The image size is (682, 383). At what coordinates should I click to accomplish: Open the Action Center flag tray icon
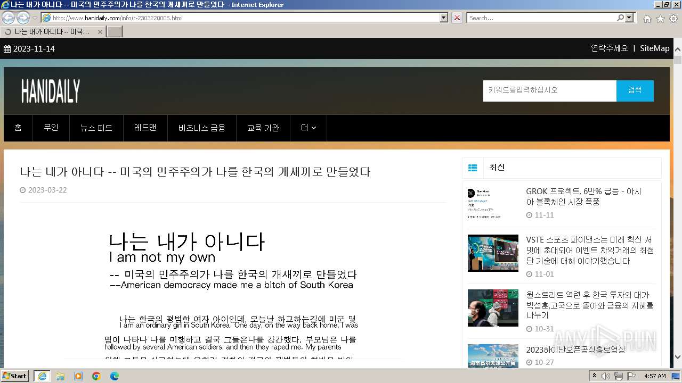pos(630,376)
